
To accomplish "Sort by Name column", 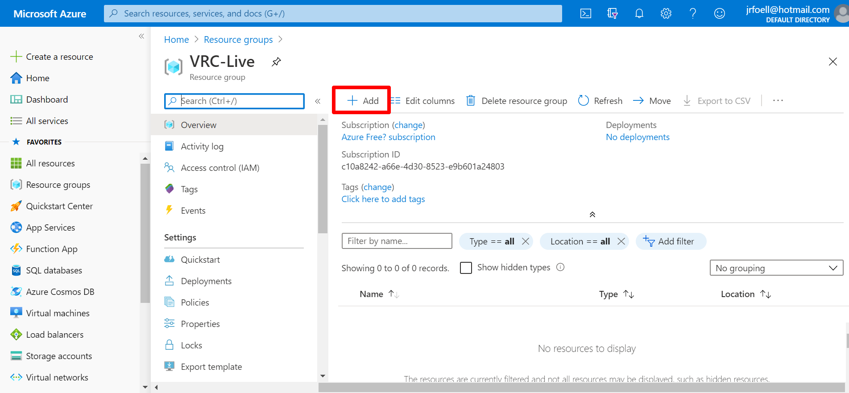I will click(379, 294).
